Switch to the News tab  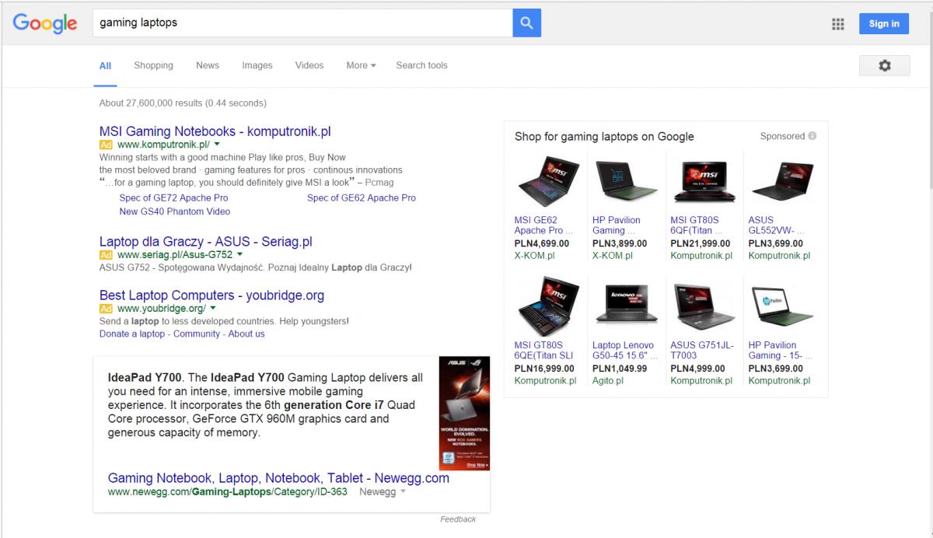tap(208, 65)
